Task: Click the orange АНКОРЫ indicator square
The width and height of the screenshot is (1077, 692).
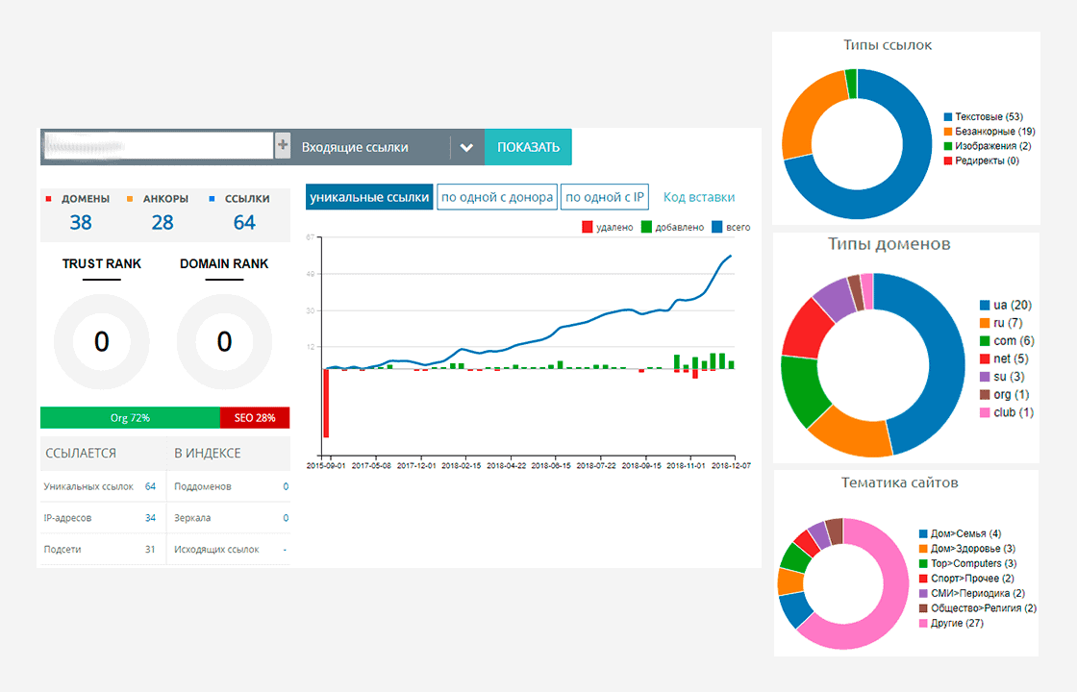Action: [x=130, y=199]
